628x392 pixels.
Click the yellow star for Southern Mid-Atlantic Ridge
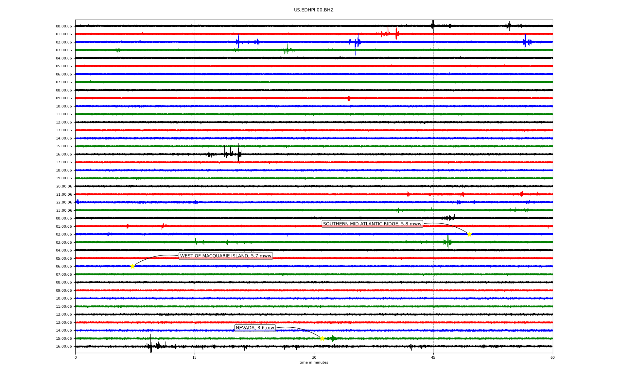[469, 234]
